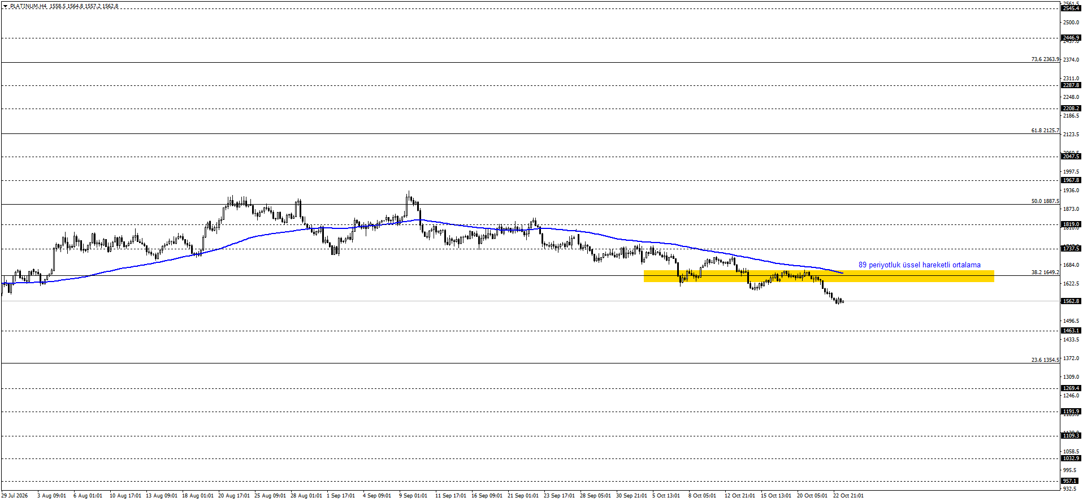This screenshot has width=1083, height=502.
Task: Click the Fibonacci label '73.6 2363.9'
Action: click(1045, 59)
